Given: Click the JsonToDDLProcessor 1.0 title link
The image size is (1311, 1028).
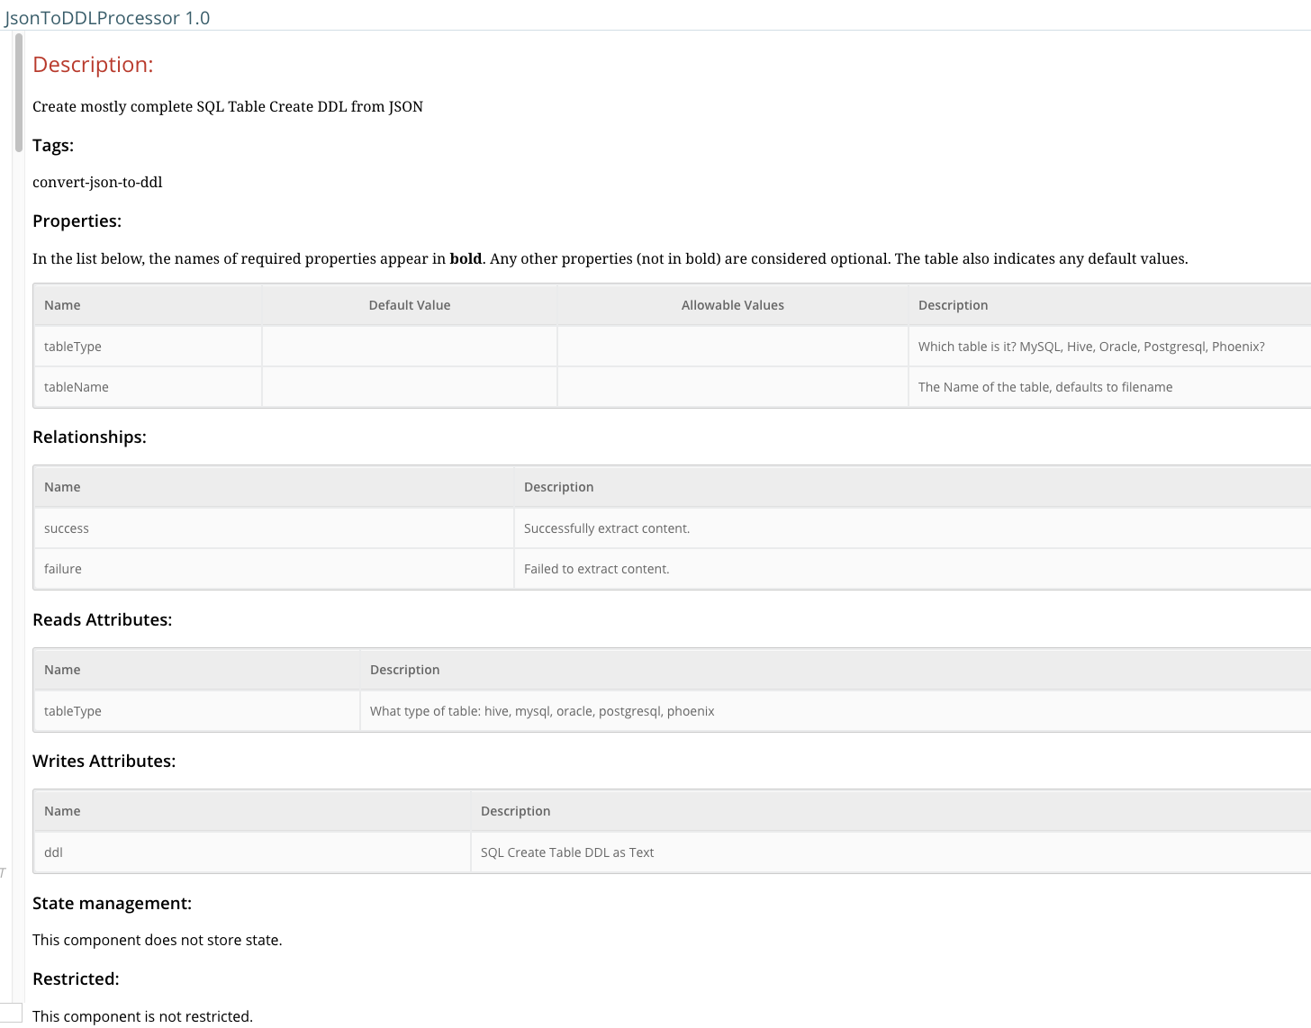Looking at the screenshot, I should pyautogui.click(x=108, y=17).
